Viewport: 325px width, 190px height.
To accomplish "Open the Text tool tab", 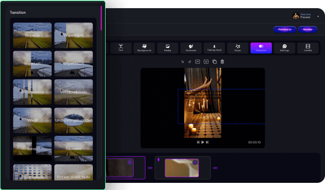I will point(121,48).
